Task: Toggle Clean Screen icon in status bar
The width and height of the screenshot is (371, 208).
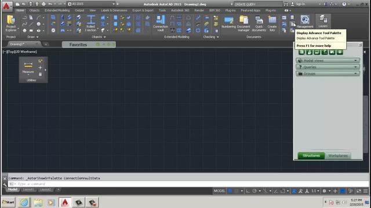Action: [359, 191]
